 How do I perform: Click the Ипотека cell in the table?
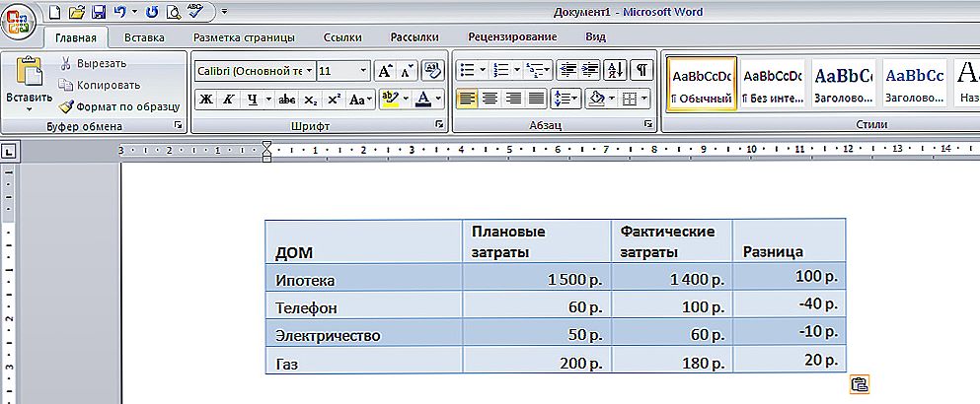(x=306, y=280)
